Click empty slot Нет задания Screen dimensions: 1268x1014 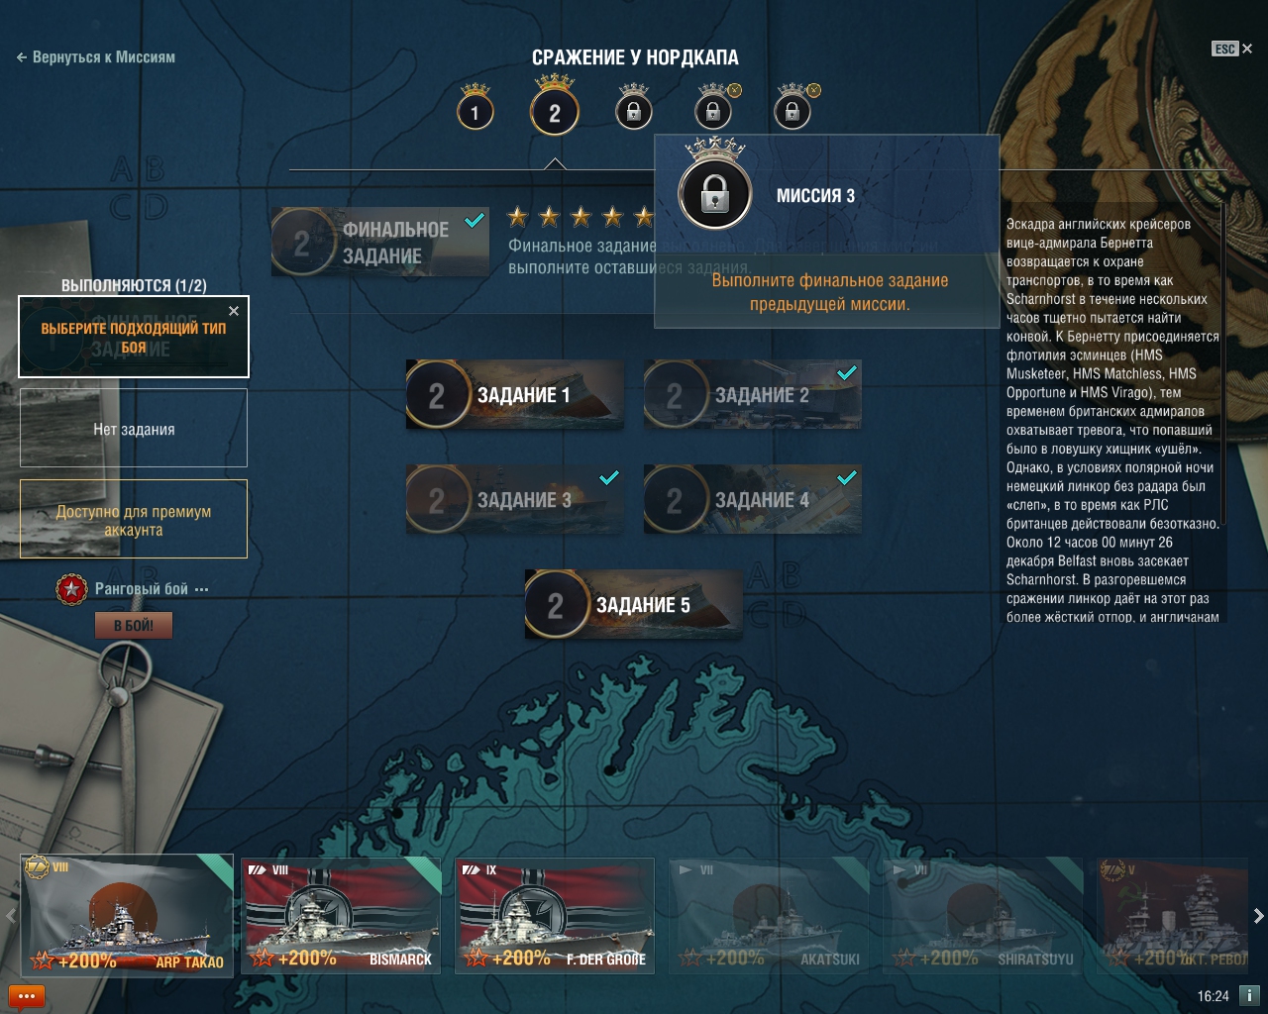click(134, 428)
